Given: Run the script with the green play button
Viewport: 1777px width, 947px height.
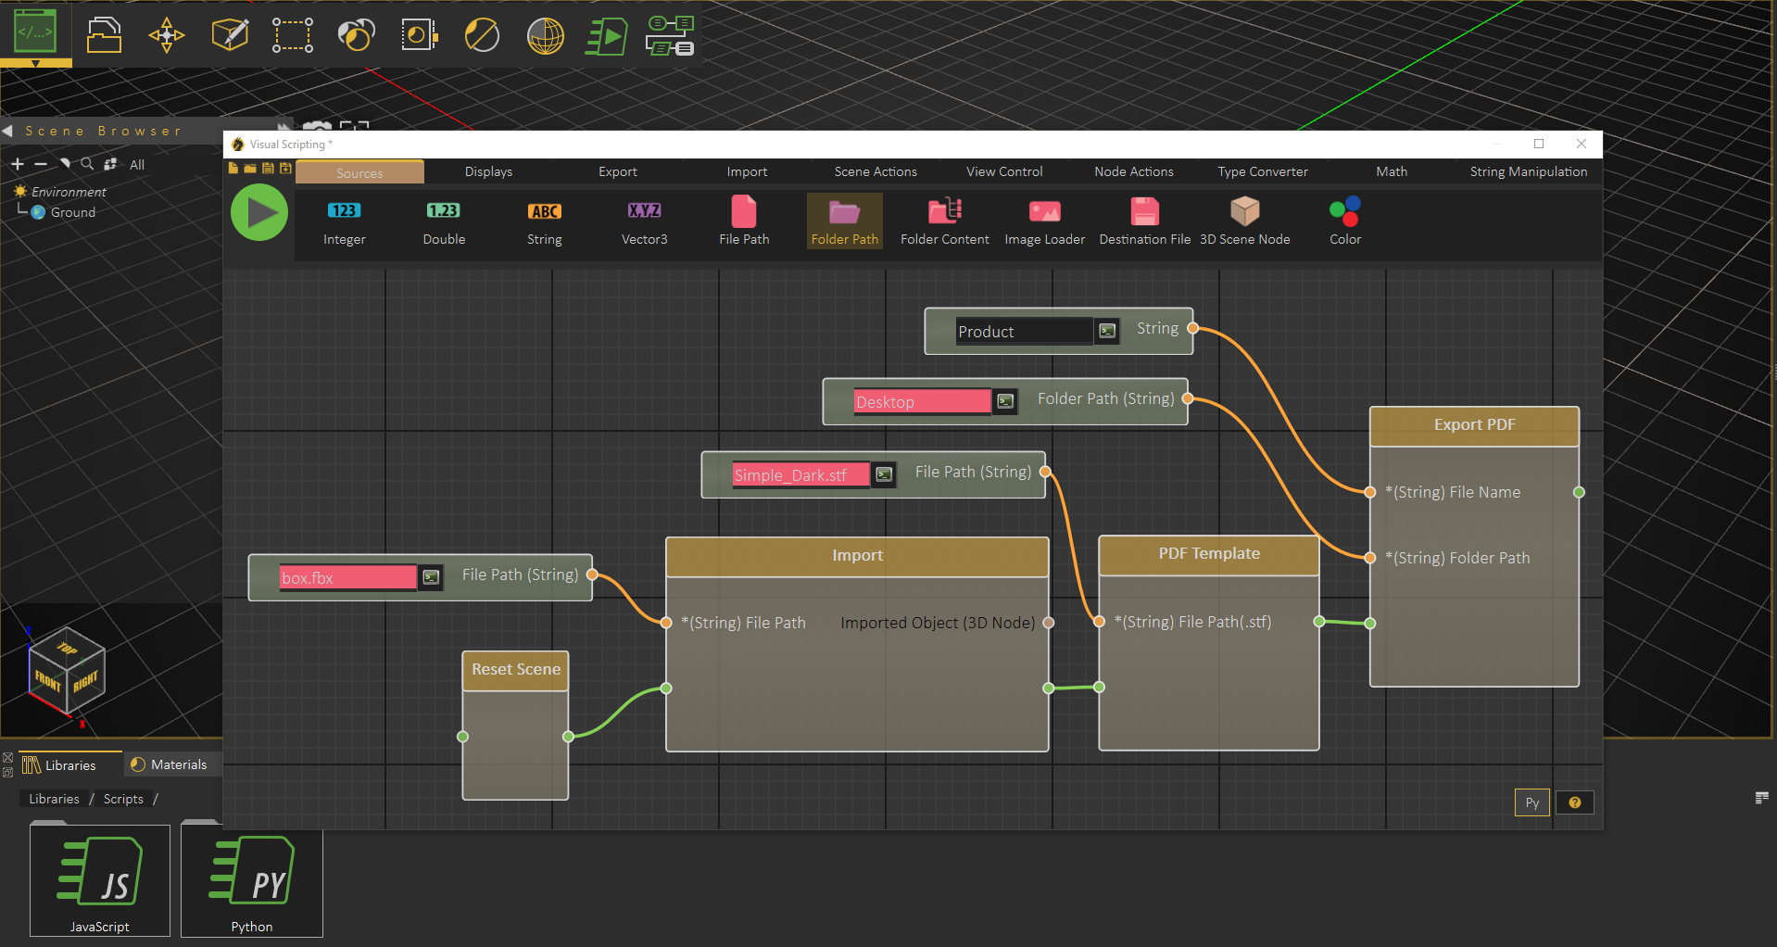Looking at the screenshot, I should (x=259, y=212).
